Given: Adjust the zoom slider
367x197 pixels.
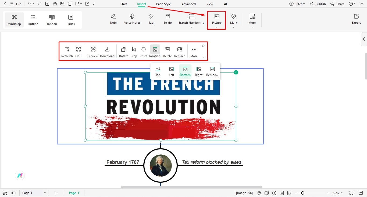Looking at the screenshot, I should 303,193.
